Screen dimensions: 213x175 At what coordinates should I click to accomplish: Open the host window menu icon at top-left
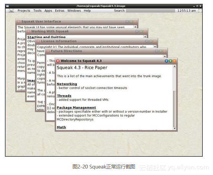click(x=8, y=6)
